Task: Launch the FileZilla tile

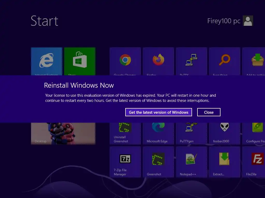Action: tap(254, 162)
